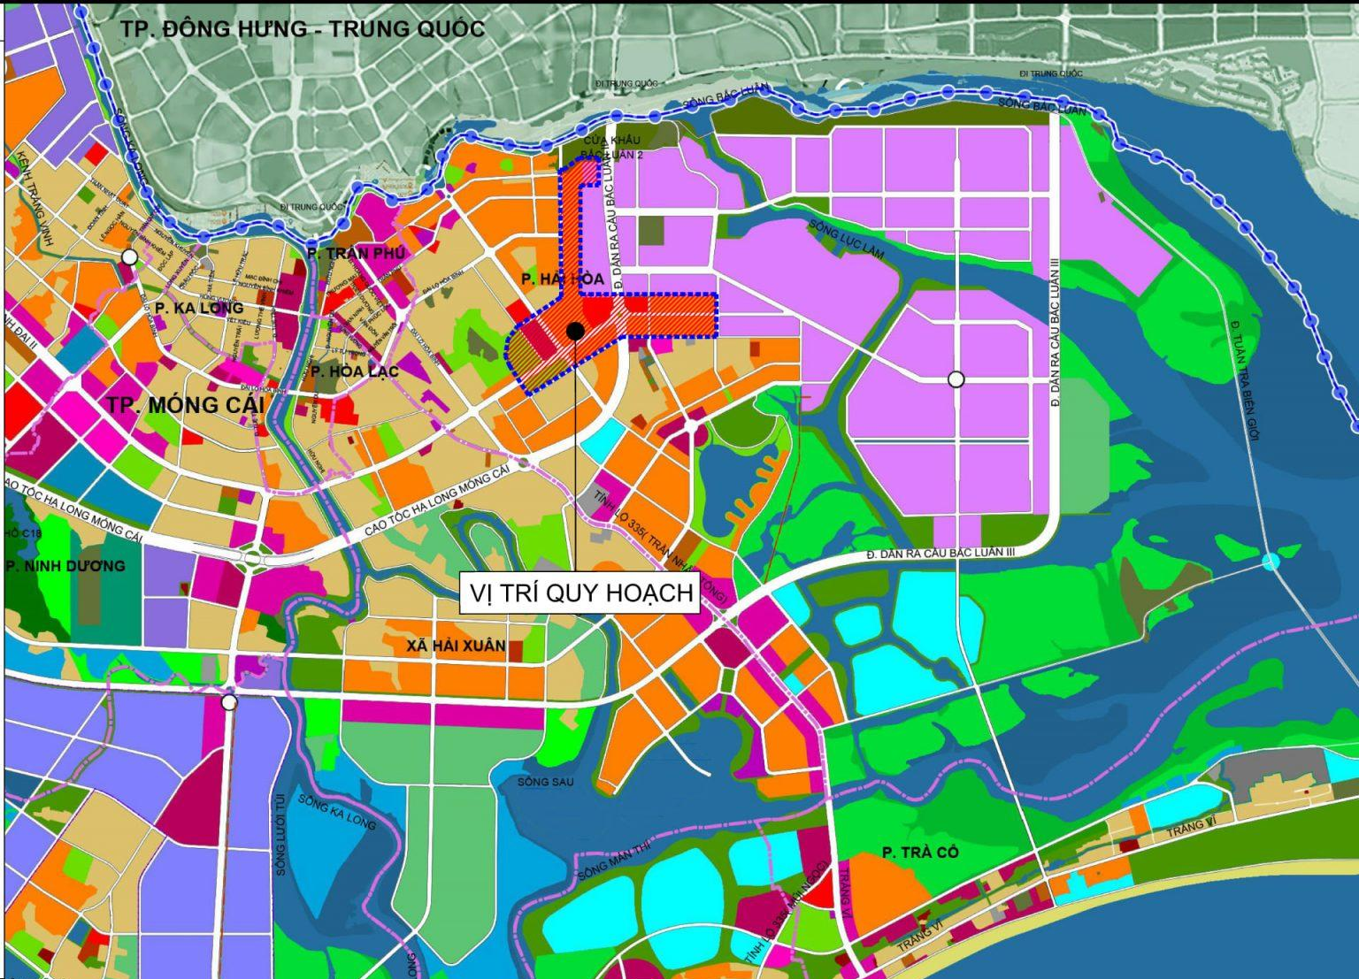Select the 'P. HÒA LẠC' ward label

pyautogui.click(x=355, y=371)
